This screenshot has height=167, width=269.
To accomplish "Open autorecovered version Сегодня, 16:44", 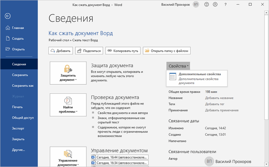I will pos(120,157).
